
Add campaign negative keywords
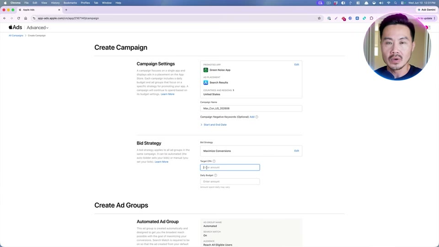coord(252,117)
